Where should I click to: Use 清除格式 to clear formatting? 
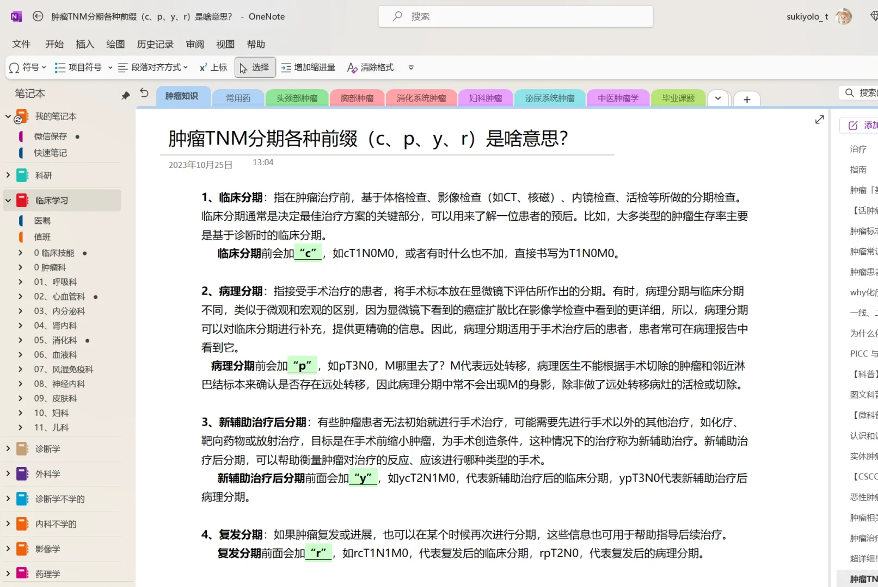[370, 67]
